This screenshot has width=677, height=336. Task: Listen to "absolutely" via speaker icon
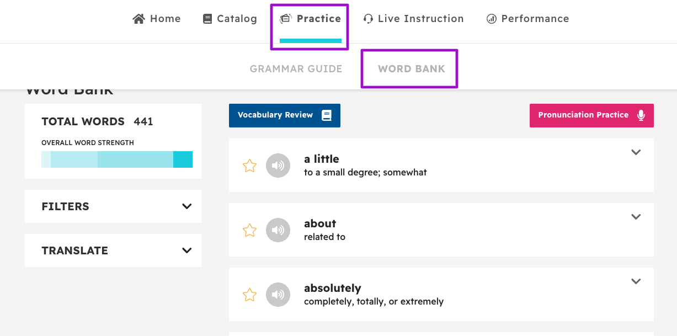pos(278,295)
